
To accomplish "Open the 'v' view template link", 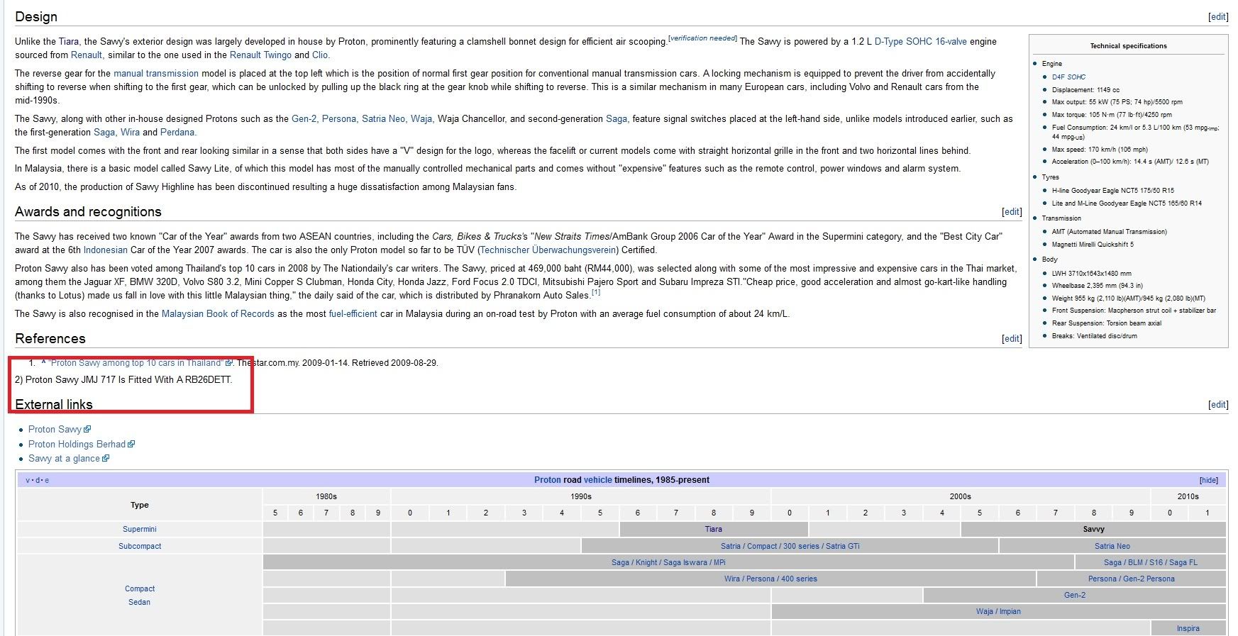I will pyautogui.click(x=28, y=481).
